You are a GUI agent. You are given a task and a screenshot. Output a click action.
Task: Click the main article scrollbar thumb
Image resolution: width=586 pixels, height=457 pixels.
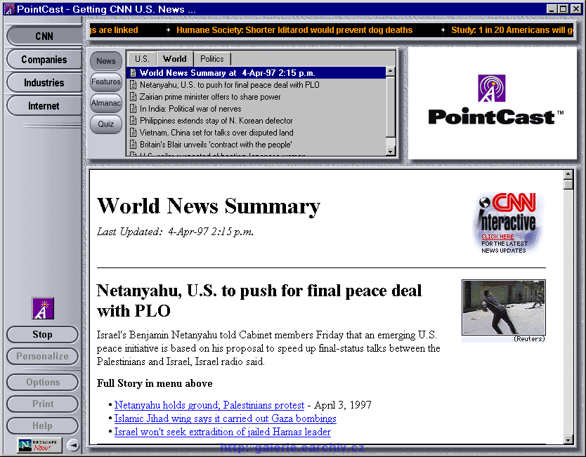point(568,185)
